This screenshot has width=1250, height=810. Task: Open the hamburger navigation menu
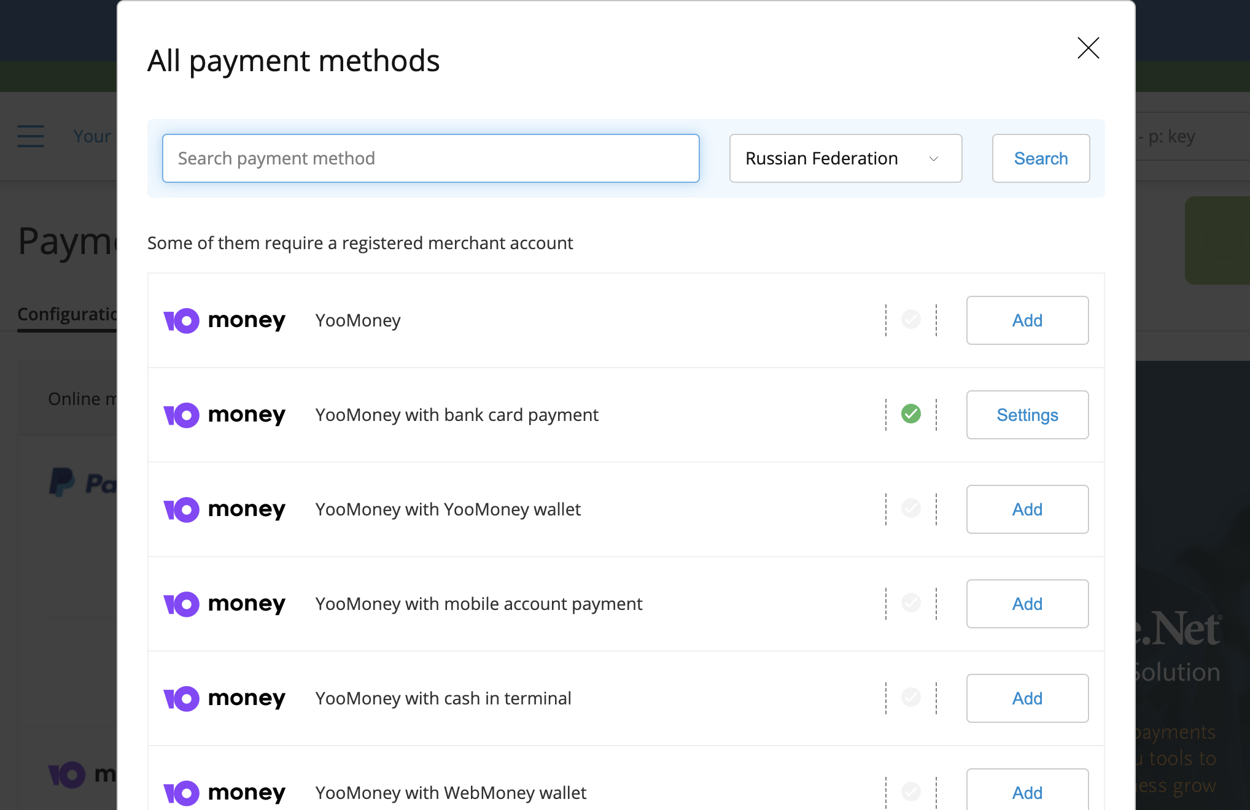click(30, 136)
